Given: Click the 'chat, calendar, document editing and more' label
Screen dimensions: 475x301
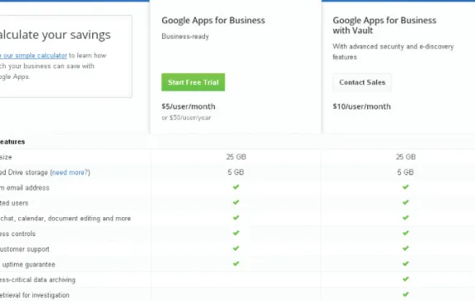Looking at the screenshot, I should click(x=65, y=219).
